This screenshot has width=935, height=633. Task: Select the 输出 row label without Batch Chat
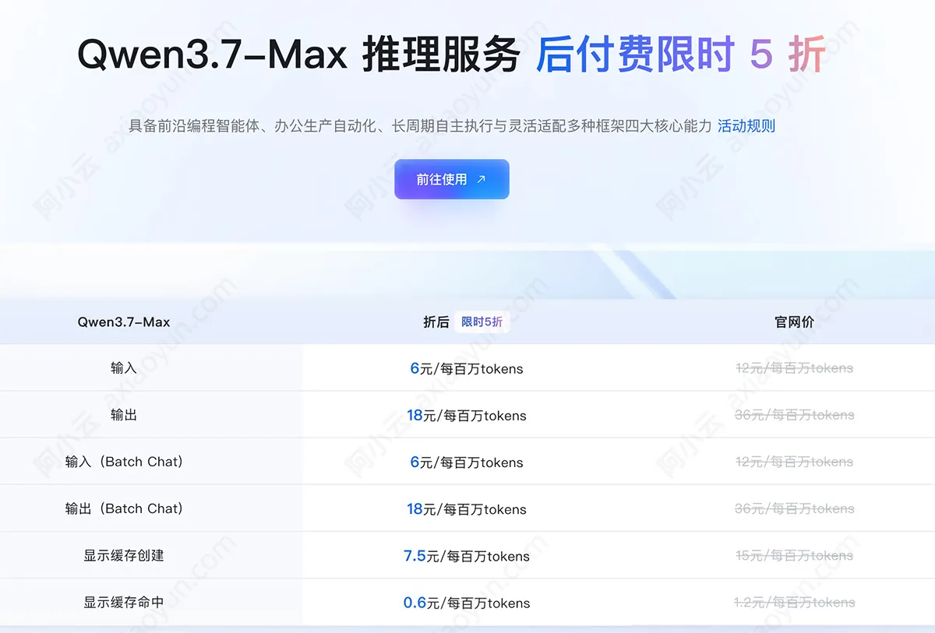coord(124,415)
